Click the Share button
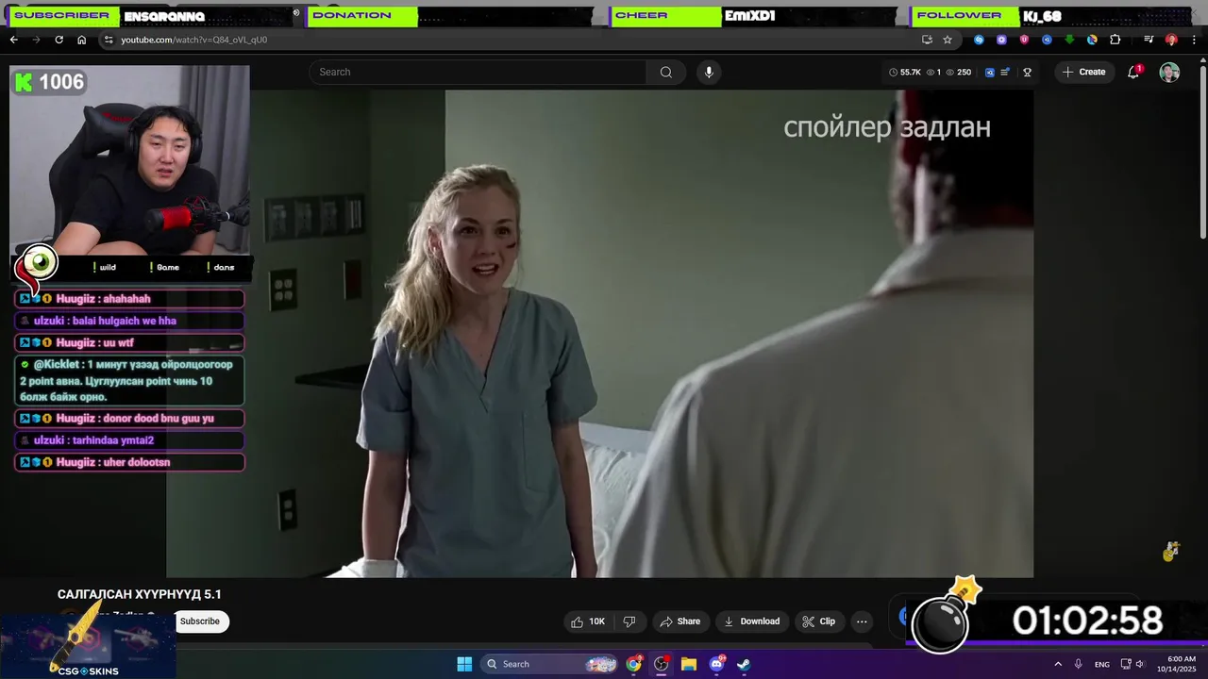This screenshot has height=679, width=1208. click(x=679, y=621)
